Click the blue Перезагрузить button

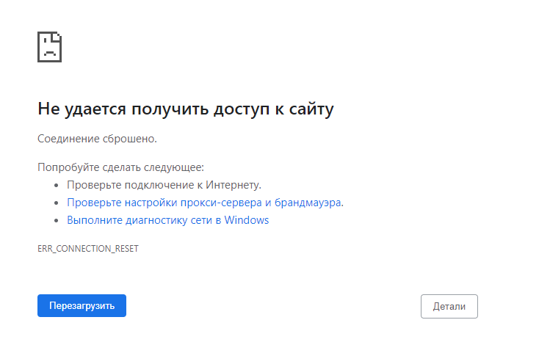pos(82,306)
